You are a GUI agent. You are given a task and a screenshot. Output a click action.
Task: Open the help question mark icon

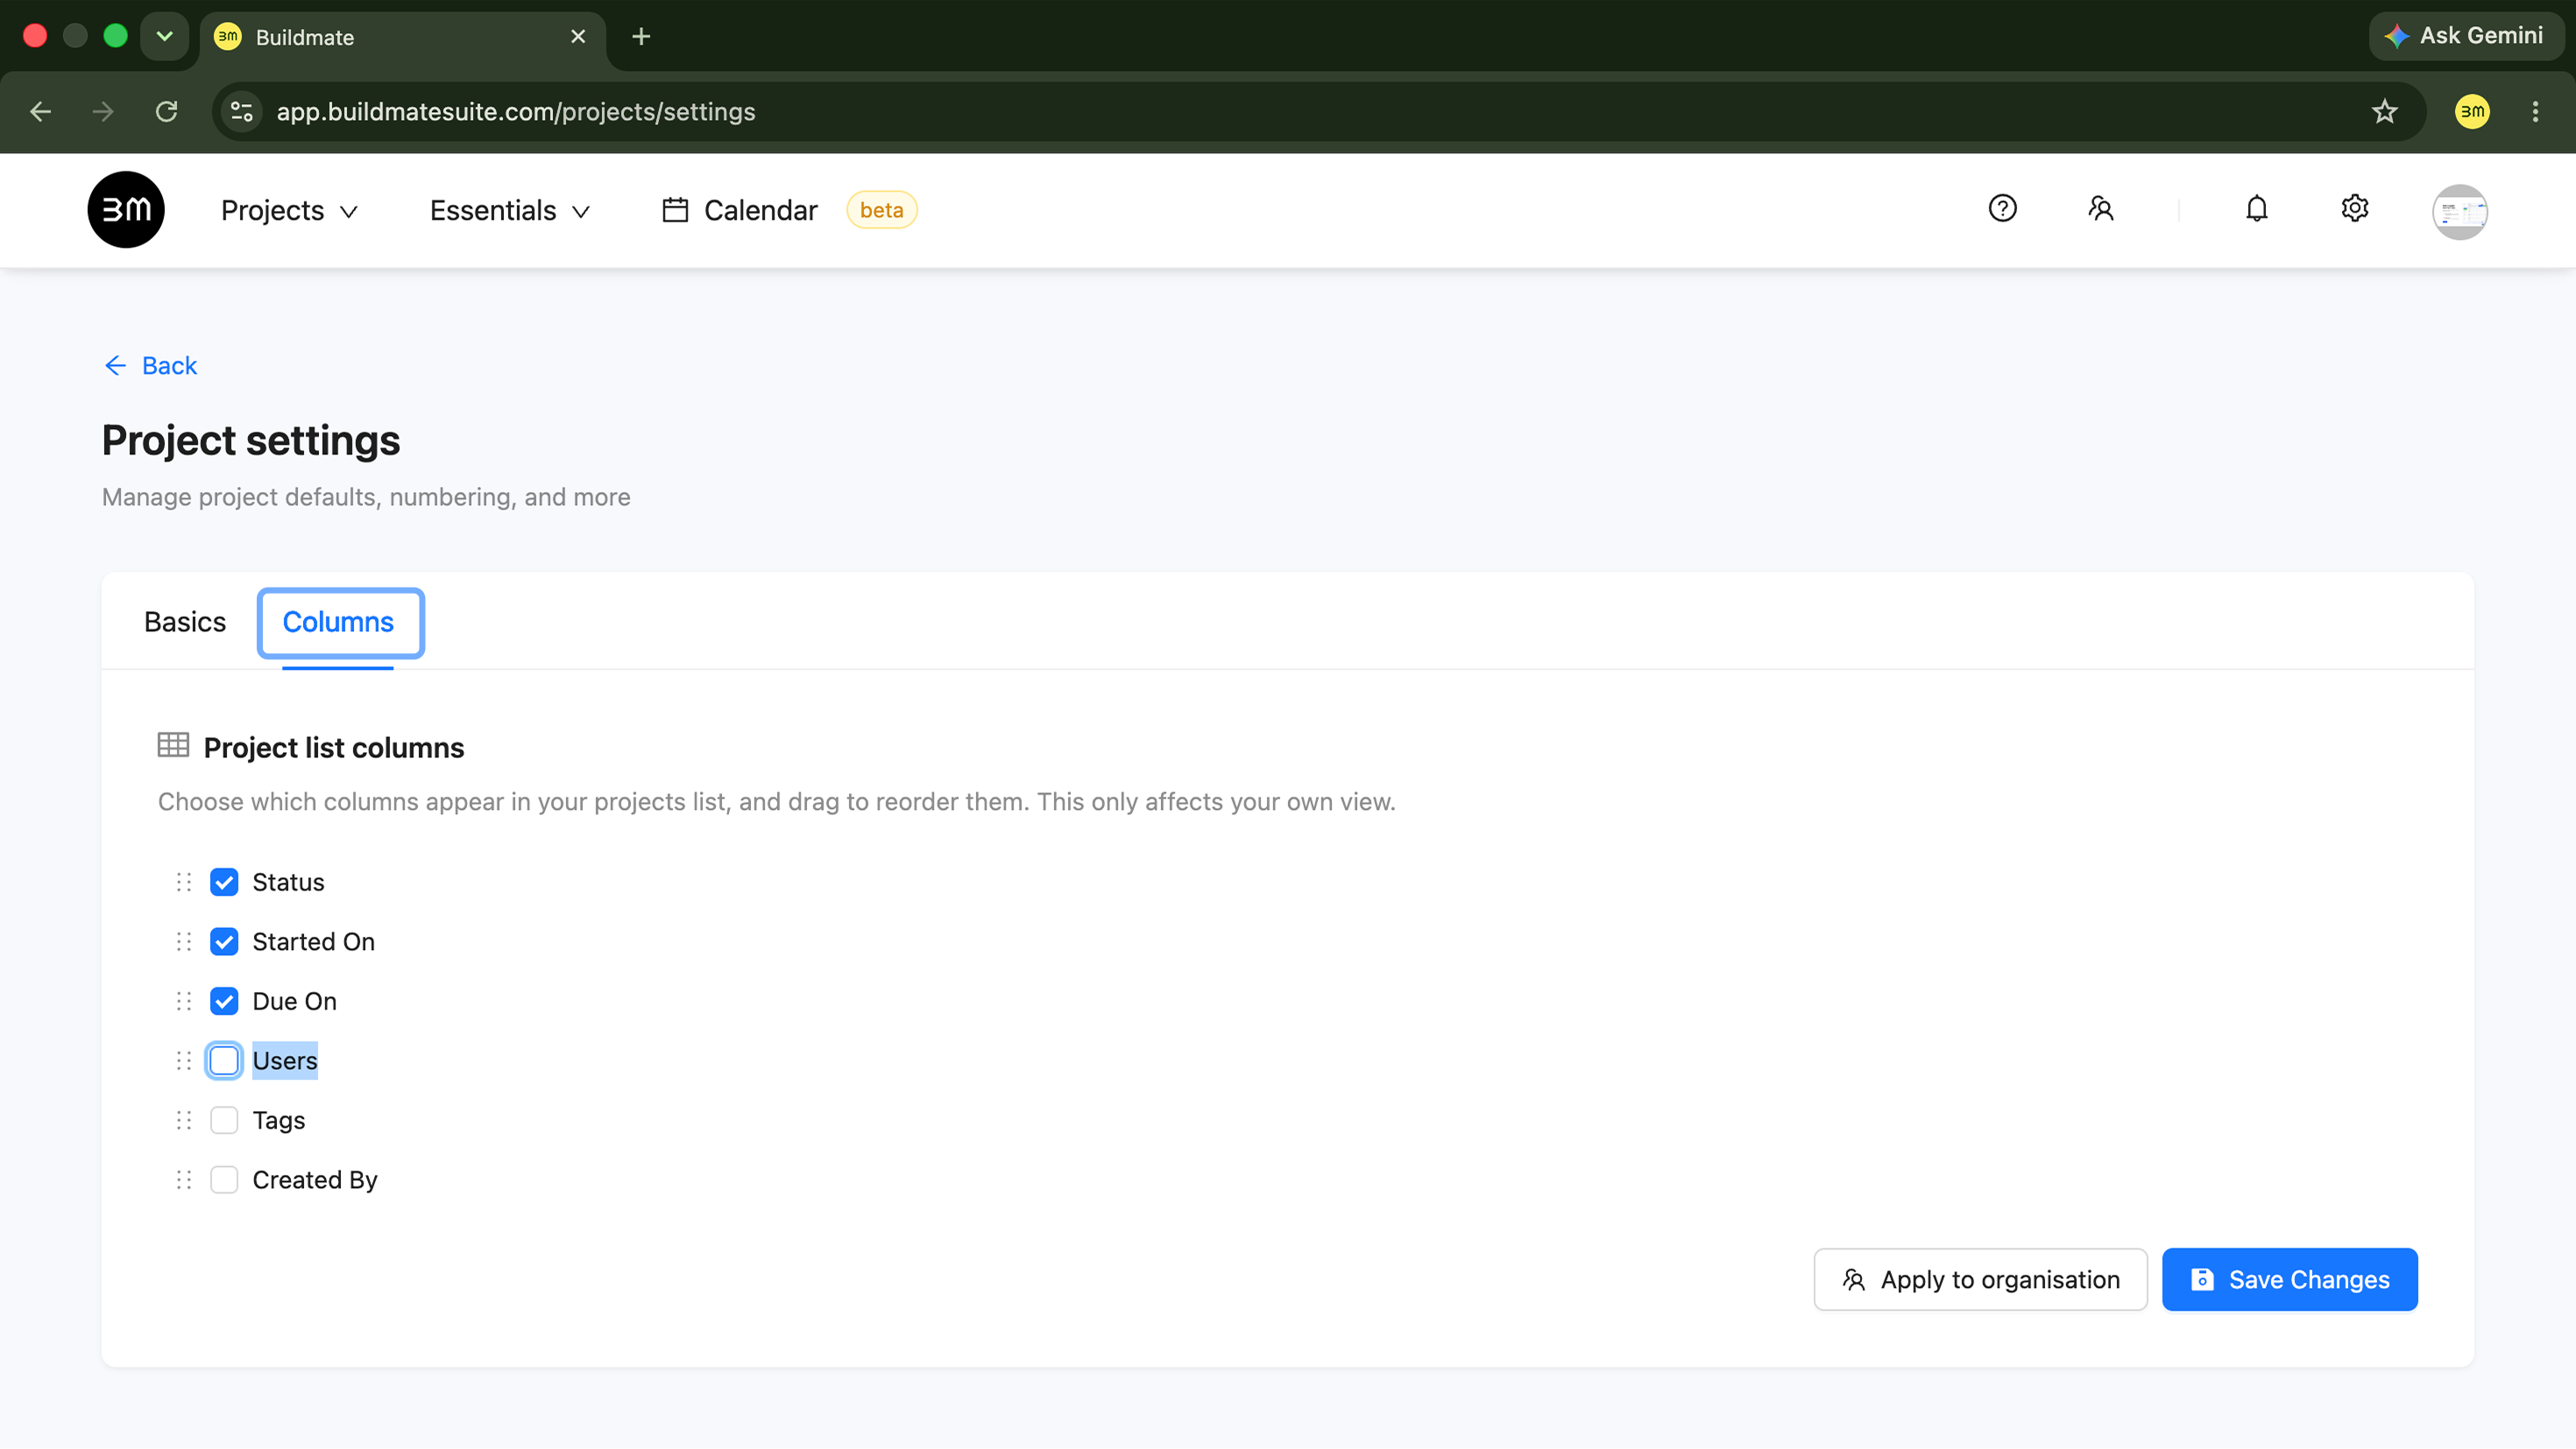tap(2002, 208)
